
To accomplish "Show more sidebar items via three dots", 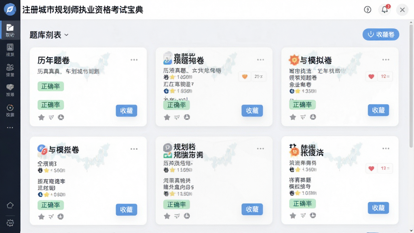I will click(10, 127).
